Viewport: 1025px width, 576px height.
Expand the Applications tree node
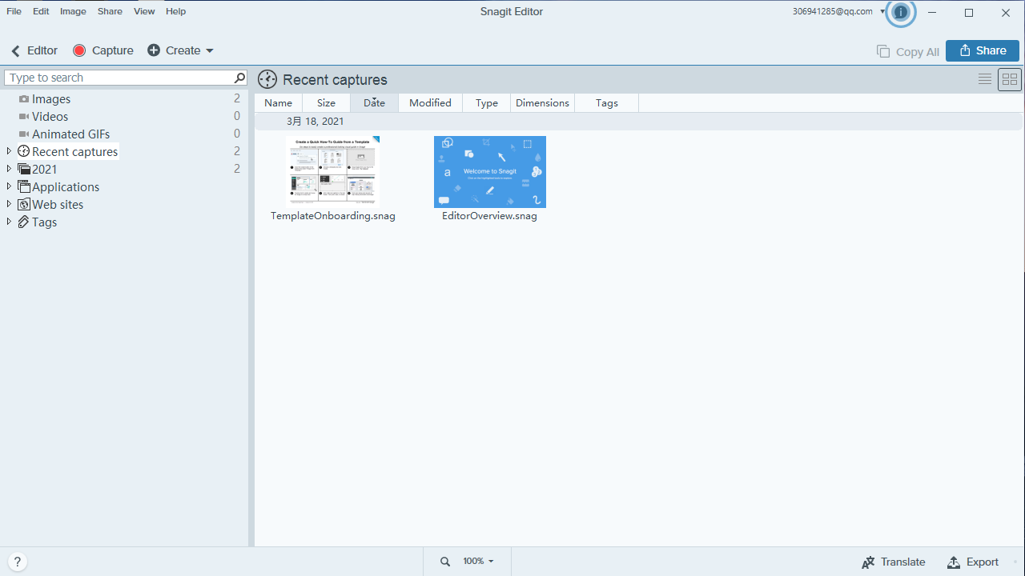(9, 186)
